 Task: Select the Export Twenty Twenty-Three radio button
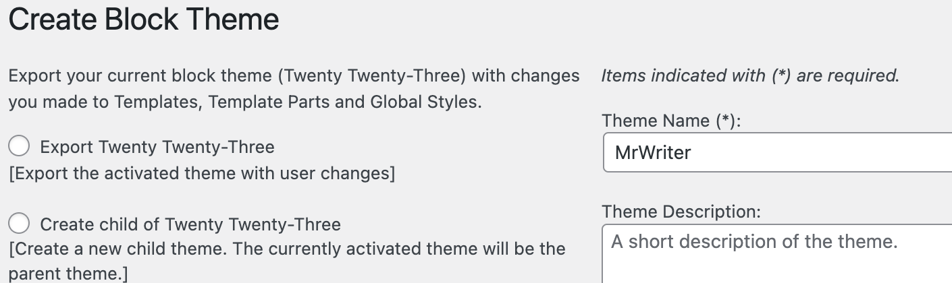[19, 146]
